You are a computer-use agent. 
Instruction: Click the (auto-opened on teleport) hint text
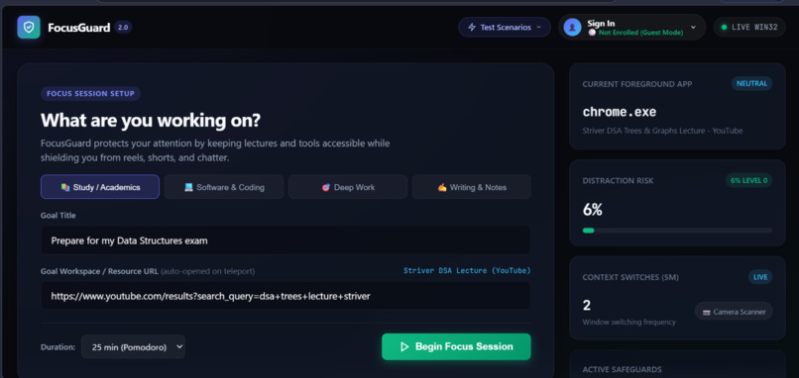[x=208, y=272]
